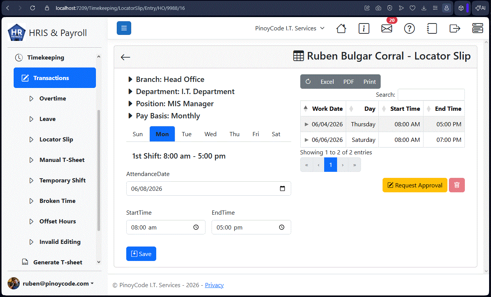
Task: Open the Manual T-Sheet sidebar item
Action: 62,160
